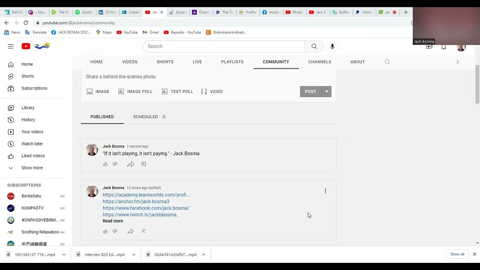Open comments on the 1 second ago post
Viewport: 480px width, 270px height.
(144, 164)
